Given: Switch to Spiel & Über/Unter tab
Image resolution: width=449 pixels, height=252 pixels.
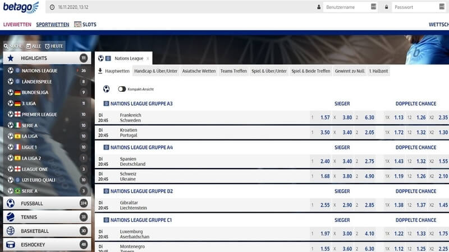Looking at the screenshot, I should point(269,71).
